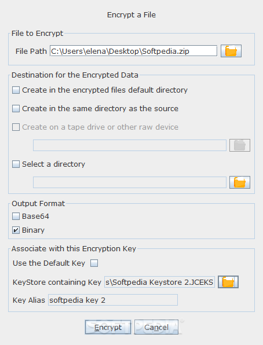263x345 pixels.
Task: Enable Create in the encrypted files default directory
Action: (16, 90)
